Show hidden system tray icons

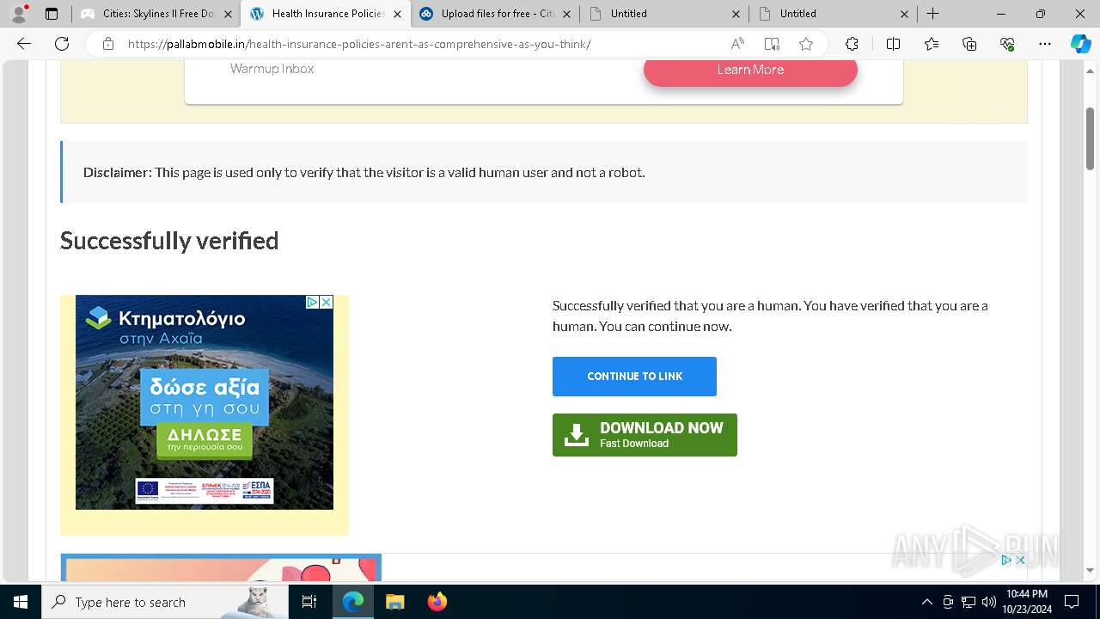tap(926, 602)
